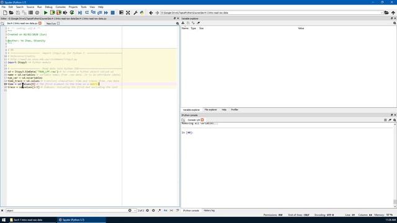Run current cell
This screenshot has width=397, height=223.
pos(52,12)
